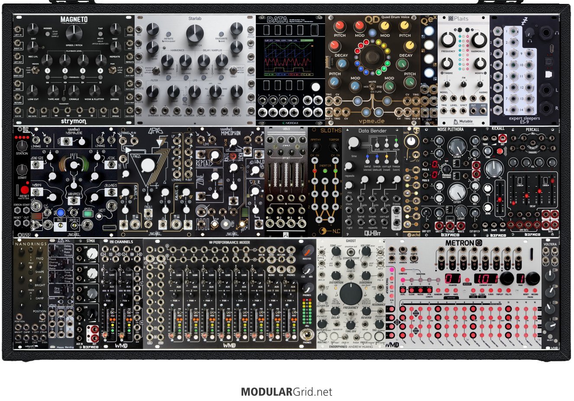Image resolution: width=574 pixels, height=401 pixels.
Task: Select the Veils module
Action: tap(286, 182)
